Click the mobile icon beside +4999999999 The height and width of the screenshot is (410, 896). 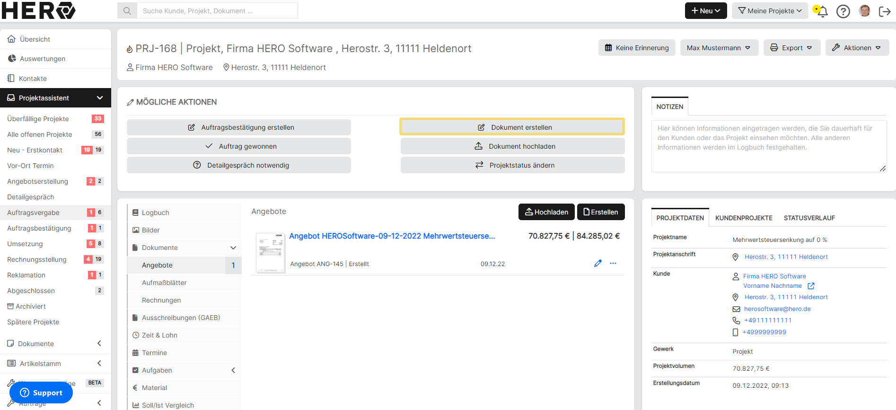coord(735,332)
